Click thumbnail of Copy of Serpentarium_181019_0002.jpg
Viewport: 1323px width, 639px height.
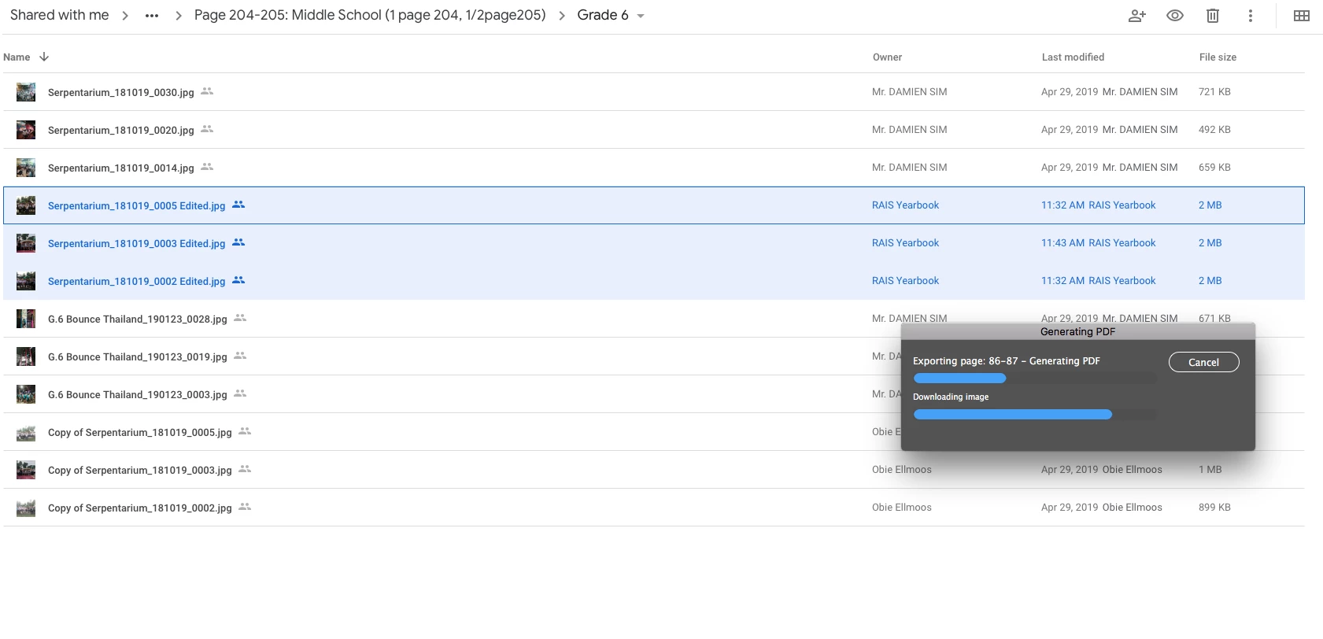tap(26, 508)
